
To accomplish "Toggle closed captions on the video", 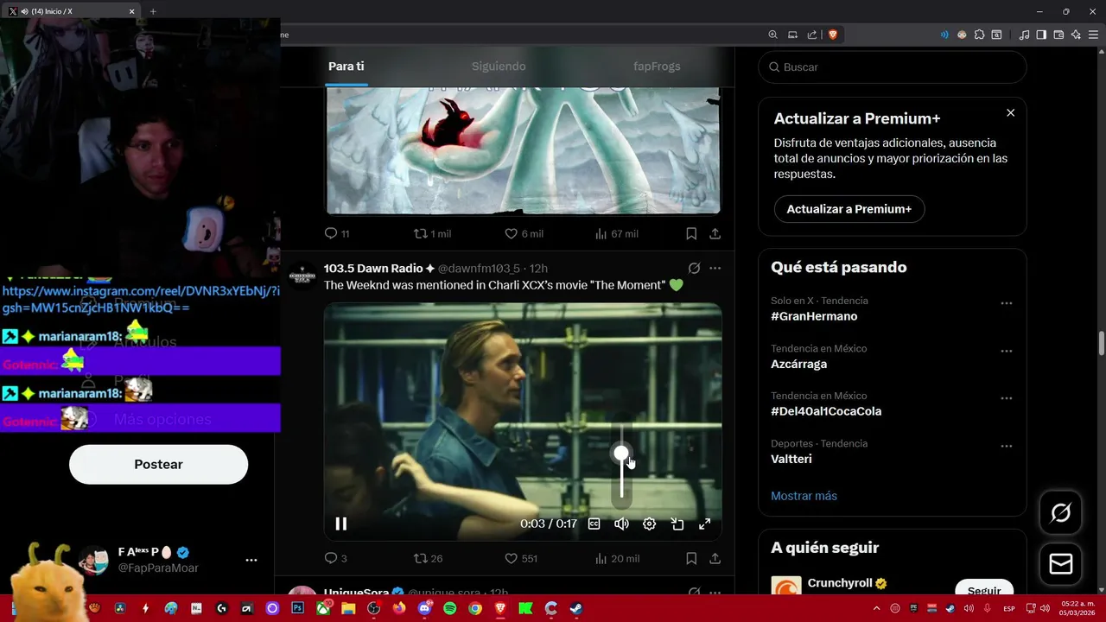I will click(594, 524).
